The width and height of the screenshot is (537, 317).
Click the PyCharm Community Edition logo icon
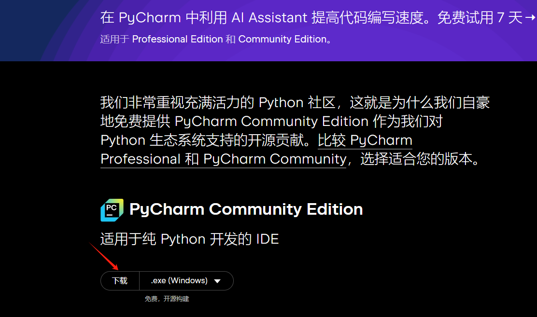click(x=112, y=210)
